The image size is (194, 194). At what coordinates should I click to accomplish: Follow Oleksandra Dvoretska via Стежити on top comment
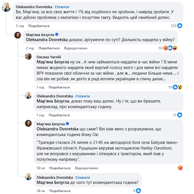pyautogui.click(x=62, y=6)
